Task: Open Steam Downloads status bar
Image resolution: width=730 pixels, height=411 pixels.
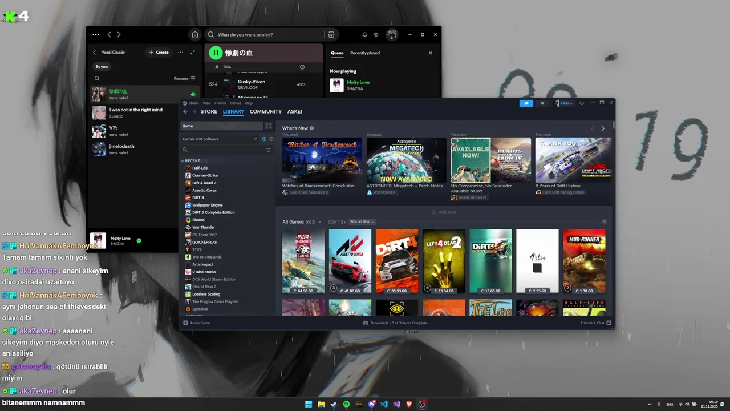Action: [395, 323]
